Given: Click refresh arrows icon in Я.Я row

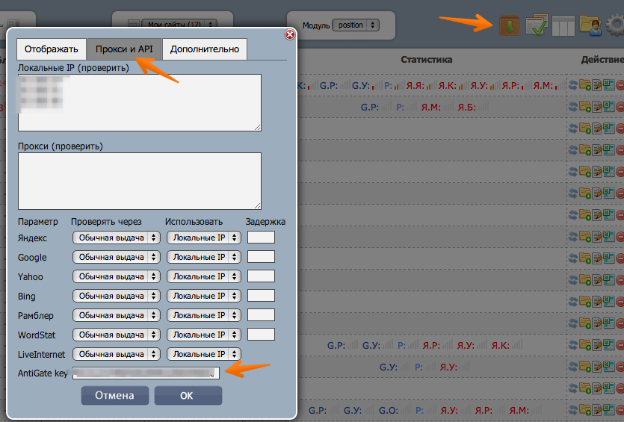Looking at the screenshot, I should coord(573,84).
